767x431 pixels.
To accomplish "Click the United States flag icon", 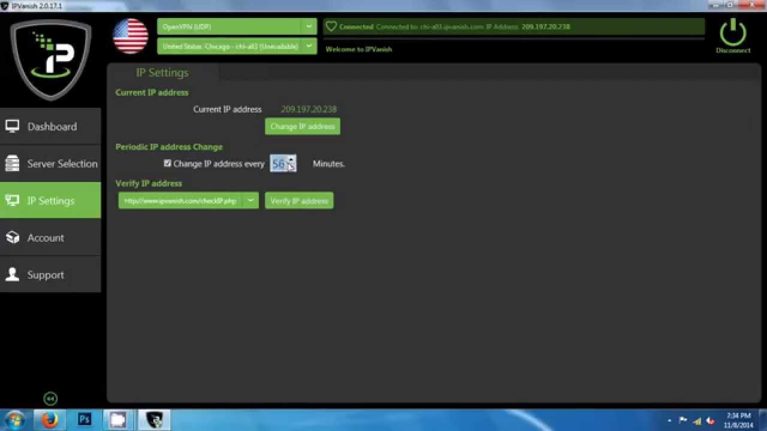I will [131, 37].
